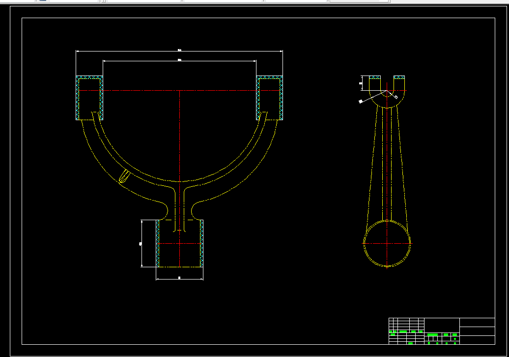
Task: Select the hub height dimension on the left
Action: point(141,244)
